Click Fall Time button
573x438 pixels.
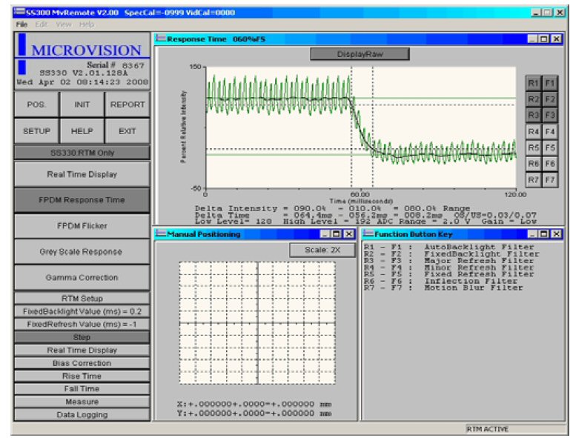click(82, 388)
